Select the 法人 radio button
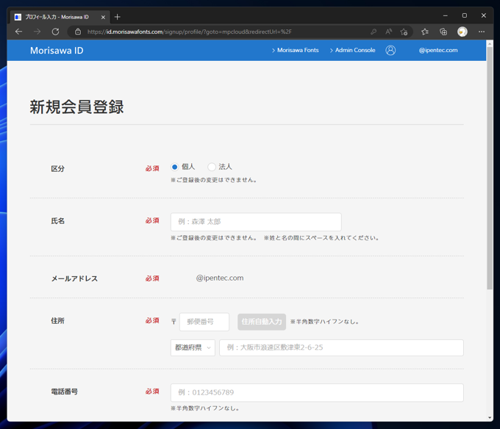Screen dimensions: 500x429 coord(212,167)
